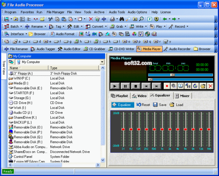Click the red X icon in Media Player
This screenshot has height=176, width=219.
210,86
